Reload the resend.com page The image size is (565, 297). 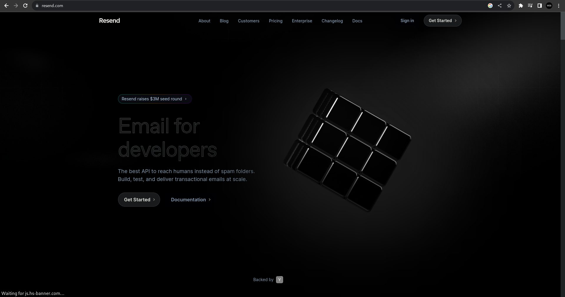25,6
